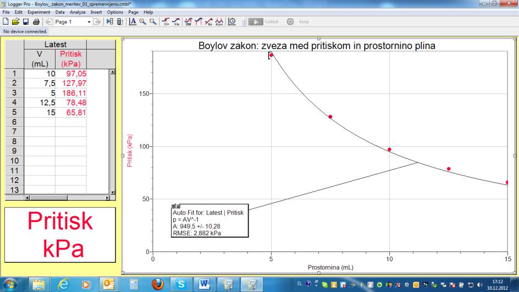The width and height of the screenshot is (519, 292).
Task: Open the Edit menu
Action: [19, 12]
